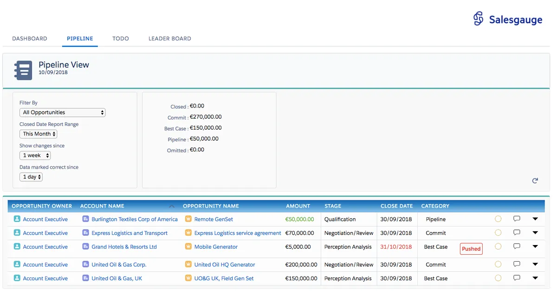
Task: Open comment icon for United Oil HQ Generator row
Action: (x=517, y=264)
